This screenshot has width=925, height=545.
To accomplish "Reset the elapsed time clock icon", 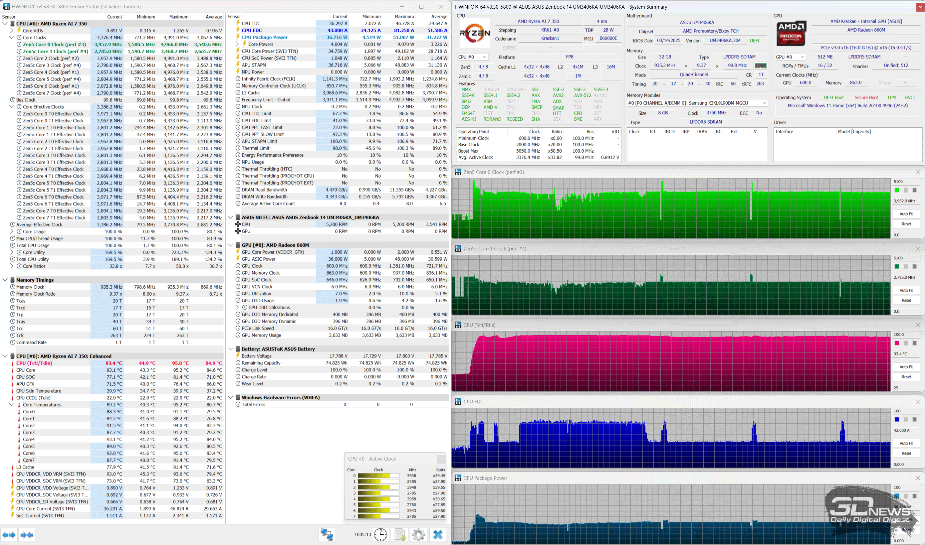I will tap(380, 534).
